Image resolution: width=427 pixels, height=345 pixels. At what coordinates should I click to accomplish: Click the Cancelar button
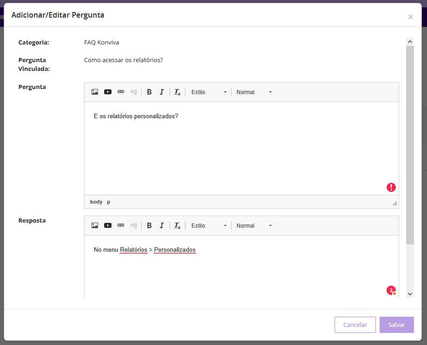tap(355, 325)
